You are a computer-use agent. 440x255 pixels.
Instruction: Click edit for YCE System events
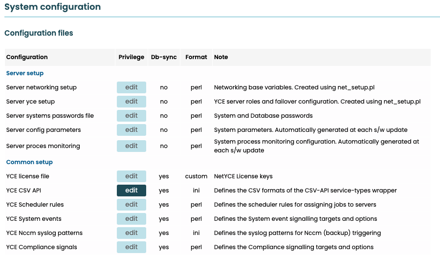point(131,219)
